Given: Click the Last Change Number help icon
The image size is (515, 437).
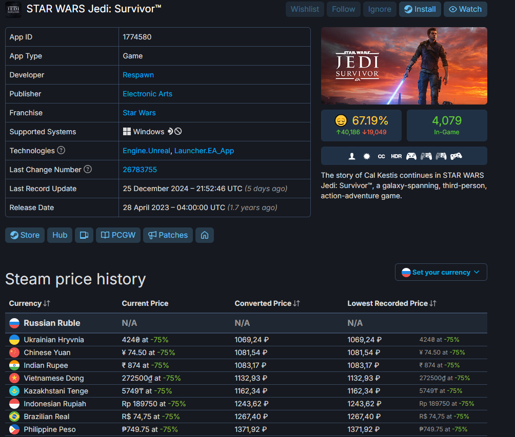Looking at the screenshot, I should [88, 169].
